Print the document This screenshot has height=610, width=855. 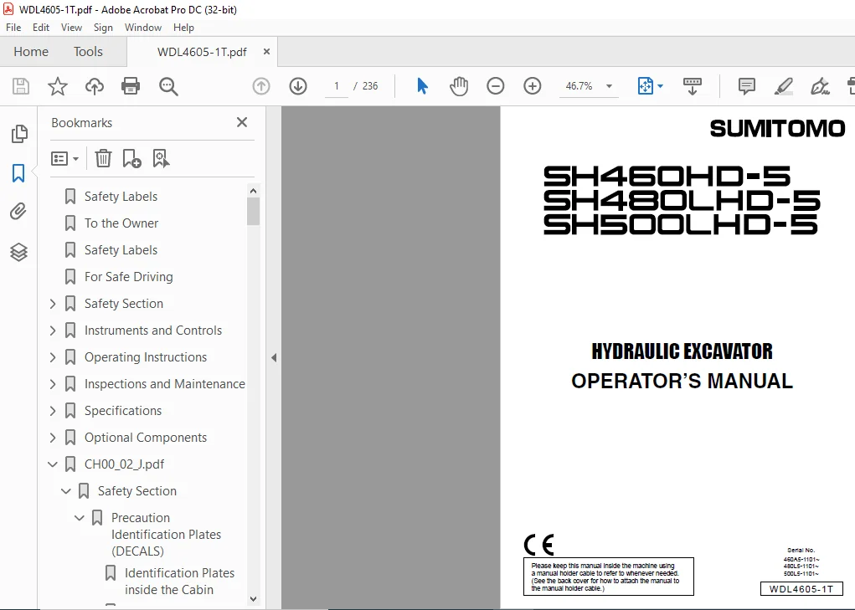tap(131, 86)
